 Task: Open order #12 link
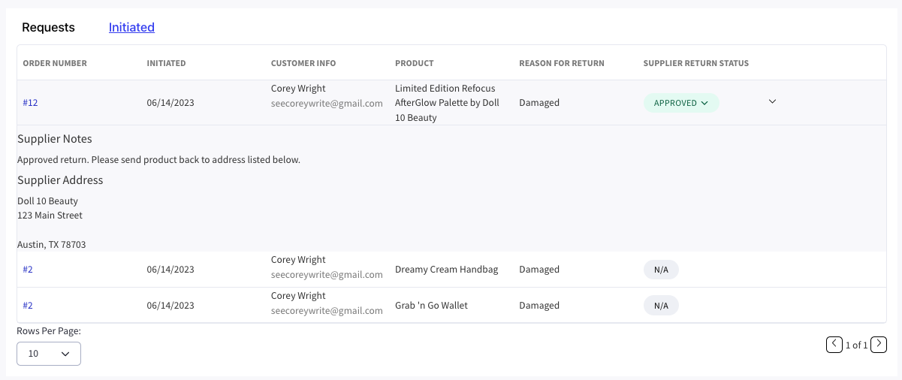click(30, 103)
